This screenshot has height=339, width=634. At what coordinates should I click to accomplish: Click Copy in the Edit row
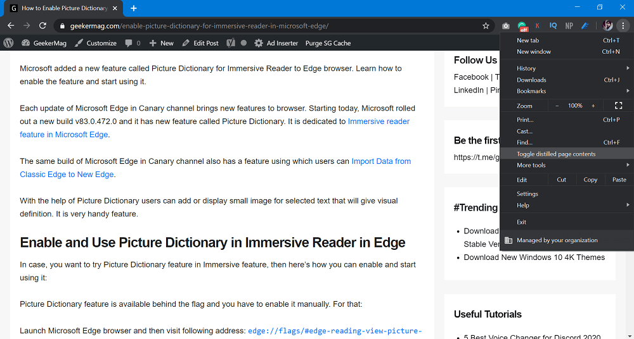590,180
